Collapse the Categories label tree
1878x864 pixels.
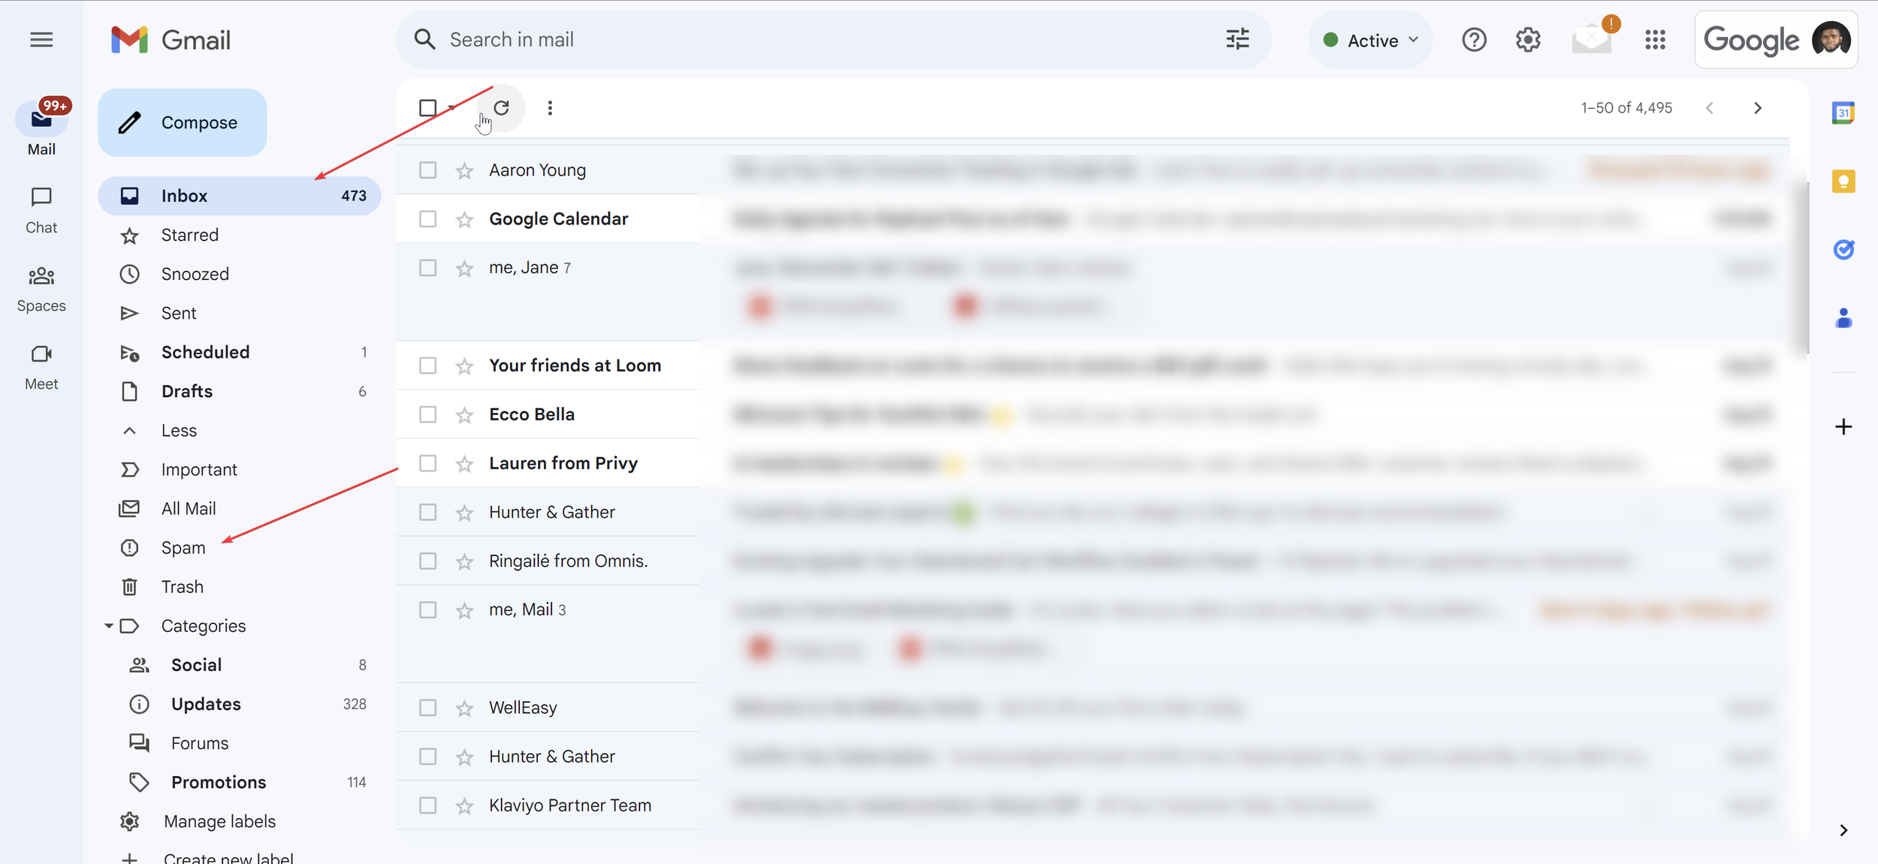coord(109,626)
